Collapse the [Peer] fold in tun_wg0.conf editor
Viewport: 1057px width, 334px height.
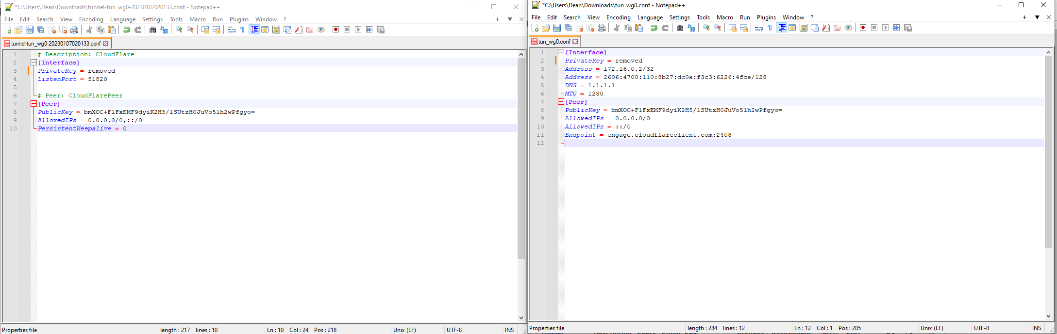pos(561,102)
